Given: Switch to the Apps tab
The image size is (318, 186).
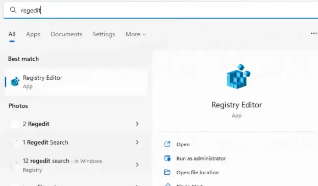Looking at the screenshot, I should [33, 34].
